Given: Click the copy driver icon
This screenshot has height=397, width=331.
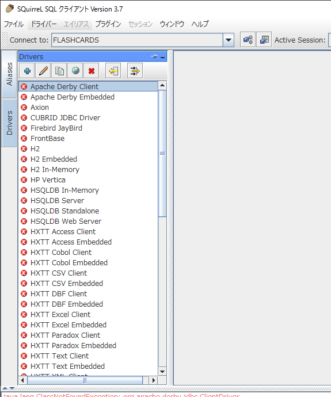Looking at the screenshot, I should point(59,71).
